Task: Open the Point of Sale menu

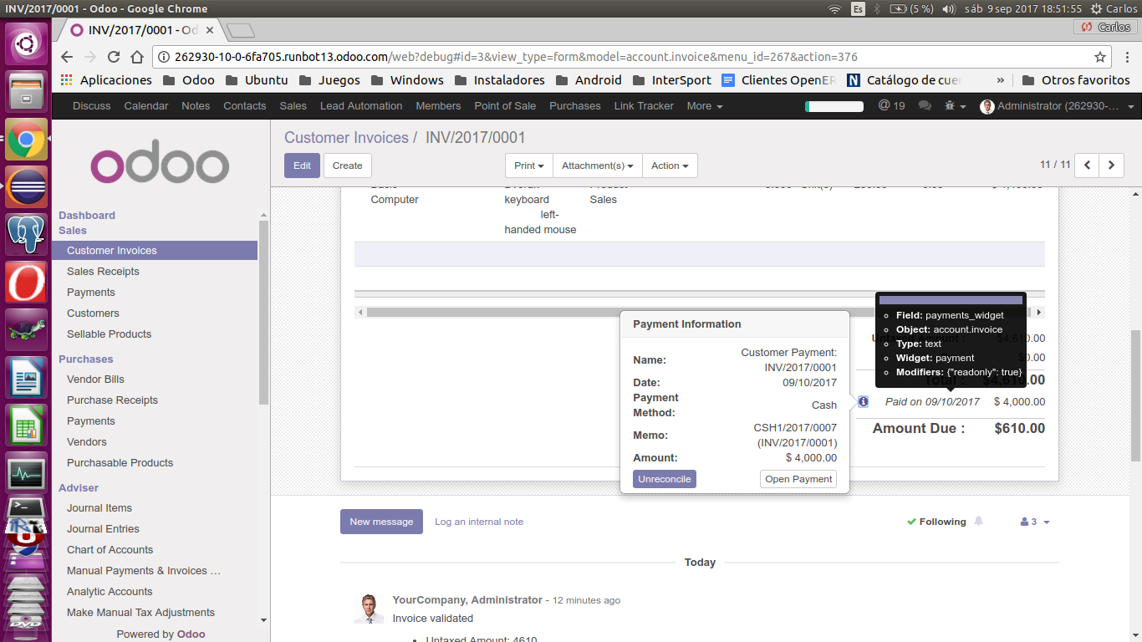Action: 505,106
